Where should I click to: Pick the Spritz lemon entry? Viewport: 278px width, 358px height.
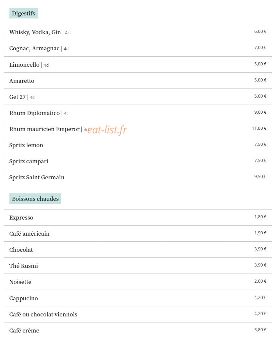coord(138,145)
